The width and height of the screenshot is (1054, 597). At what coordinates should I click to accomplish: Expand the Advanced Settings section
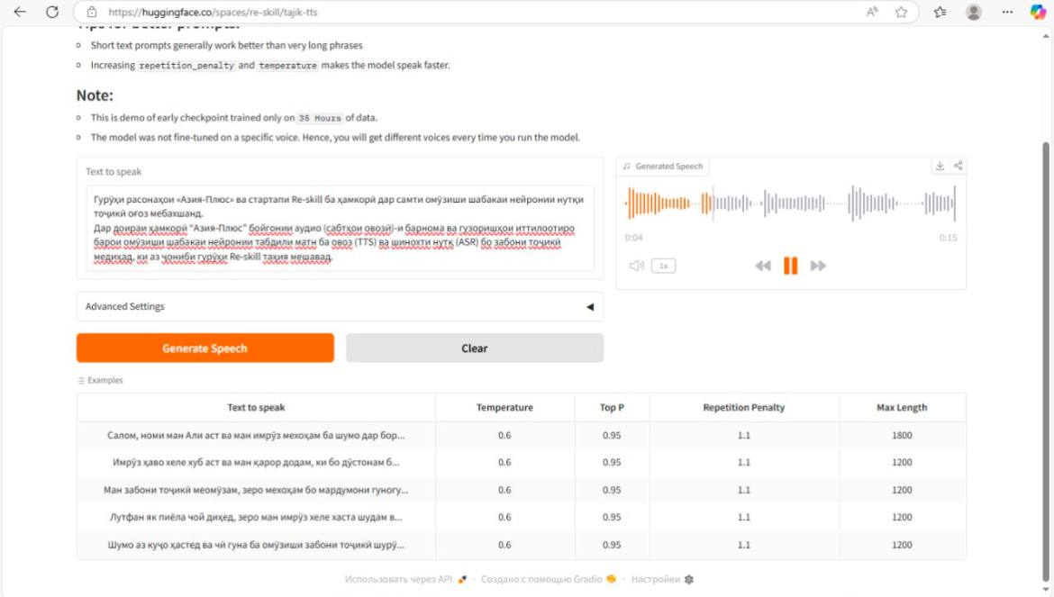click(x=340, y=306)
